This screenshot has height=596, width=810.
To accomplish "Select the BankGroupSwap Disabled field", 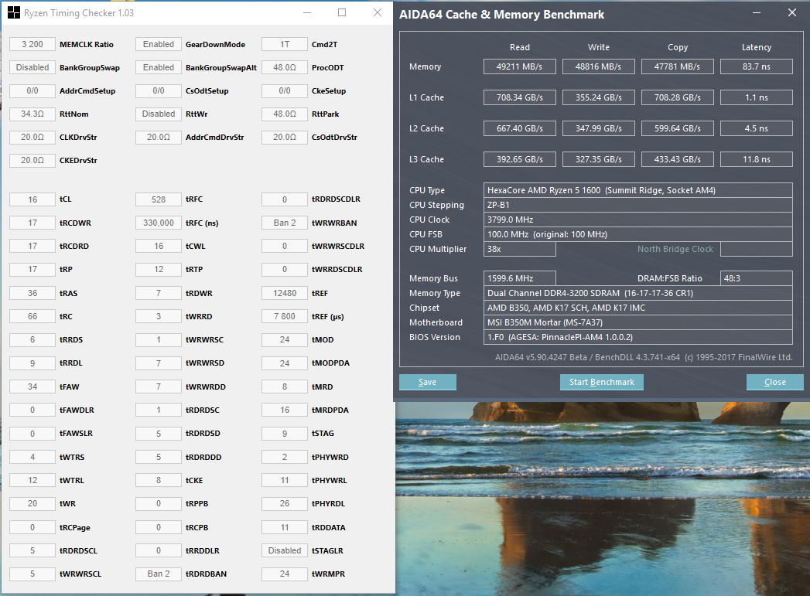I will 32,67.
